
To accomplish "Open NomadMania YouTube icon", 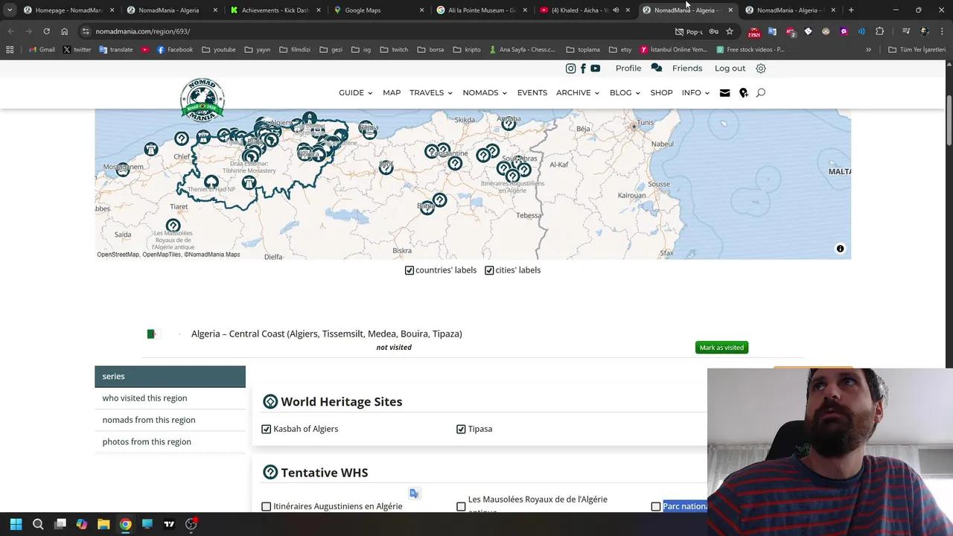I will [x=595, y=68].
